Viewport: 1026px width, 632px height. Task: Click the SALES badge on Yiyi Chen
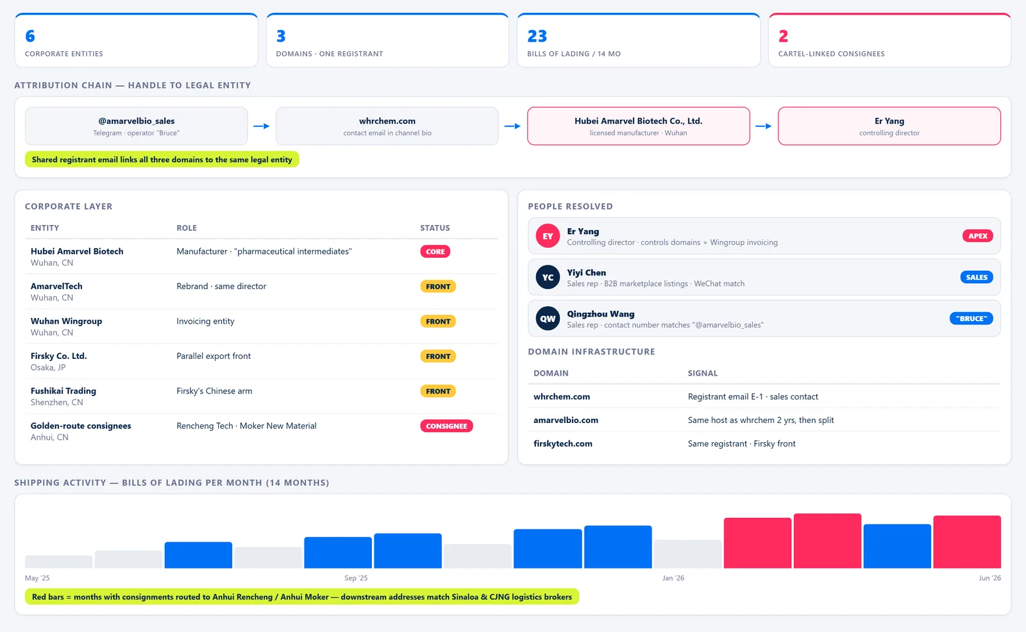pyautogui.click(x=977, y=278)
